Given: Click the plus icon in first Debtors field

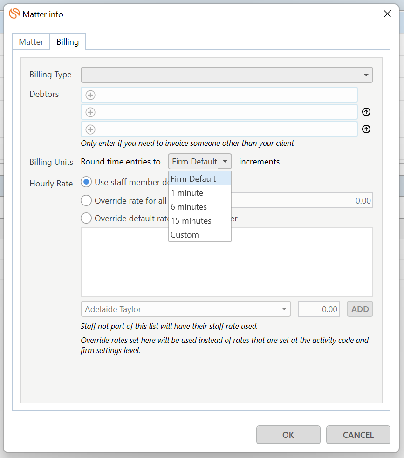Looking at the screenshot, I should [x=90, y=95].
